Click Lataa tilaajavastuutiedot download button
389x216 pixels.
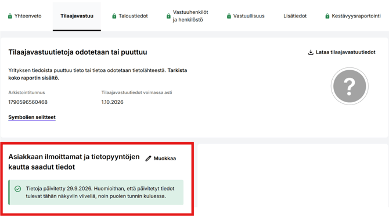[341, 52]
